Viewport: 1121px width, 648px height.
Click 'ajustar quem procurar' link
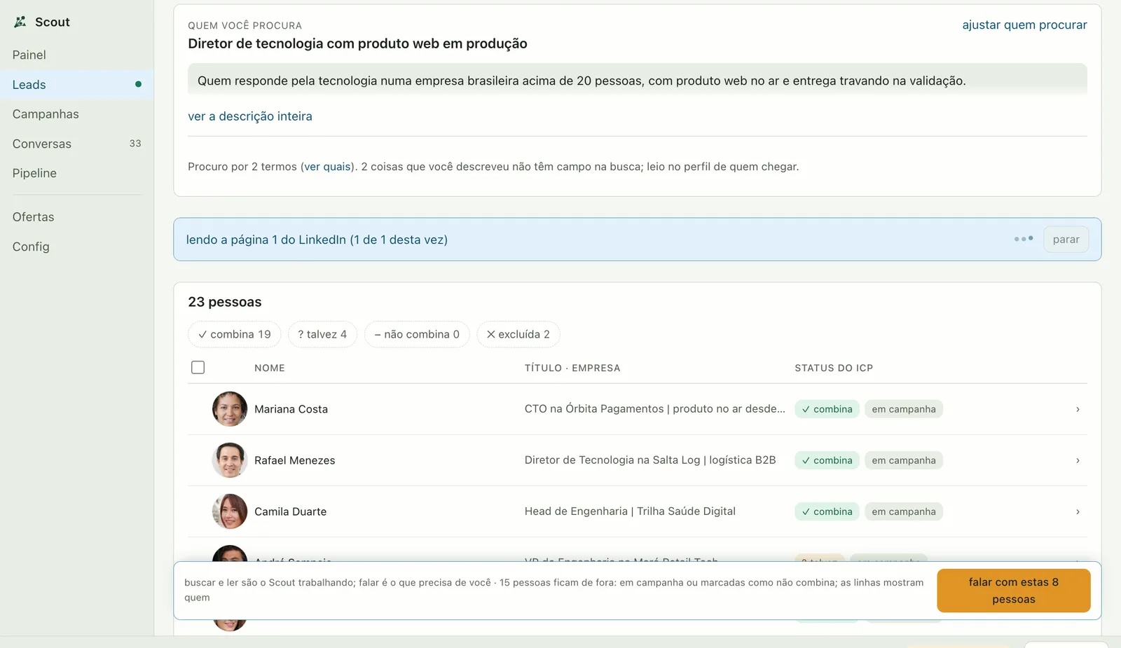(1024, 25)
